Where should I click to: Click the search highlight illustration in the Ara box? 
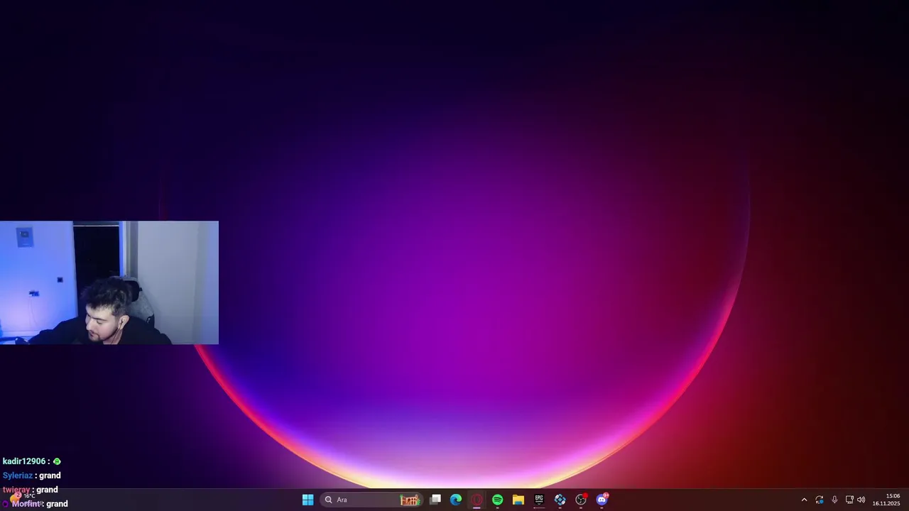[x=410, y=500]
